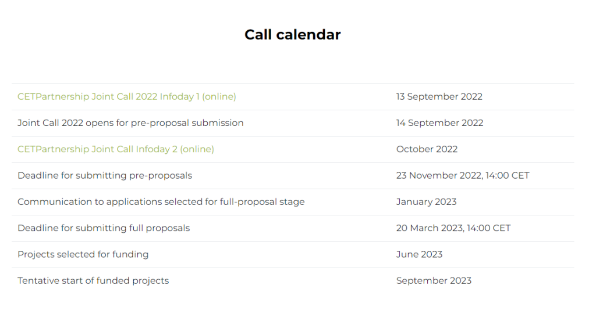
Task: Click the word calendar in the title
Action: click(x=308, y=34)
